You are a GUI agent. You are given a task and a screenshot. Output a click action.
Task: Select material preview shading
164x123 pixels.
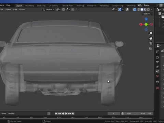pyautogui.click(x=145, y=10)
